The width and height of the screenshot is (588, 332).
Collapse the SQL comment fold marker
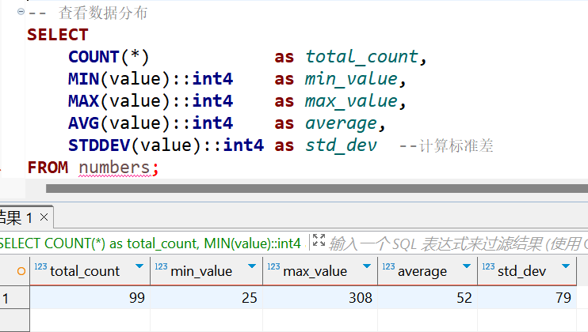point(21,12)
